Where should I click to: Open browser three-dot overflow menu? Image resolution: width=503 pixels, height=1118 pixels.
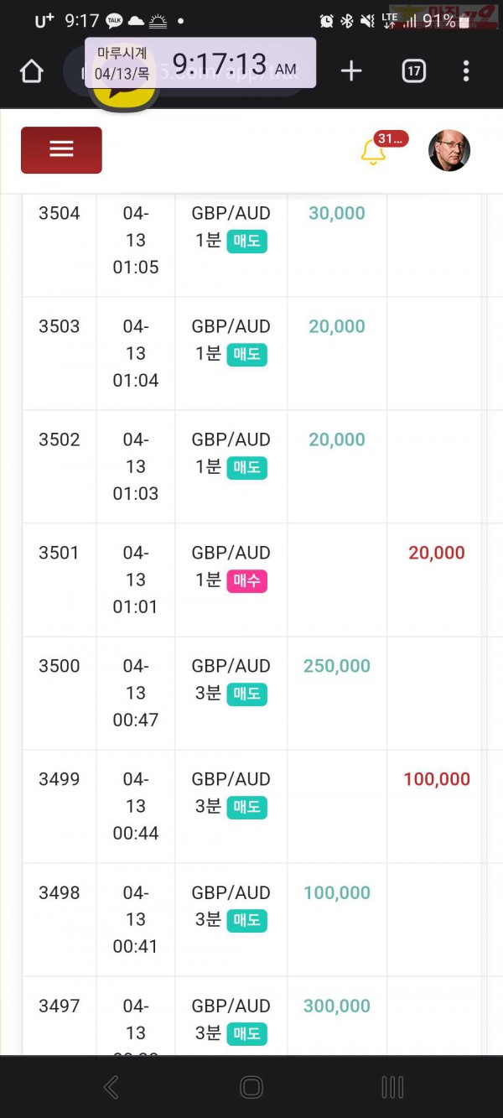point(466,71)
